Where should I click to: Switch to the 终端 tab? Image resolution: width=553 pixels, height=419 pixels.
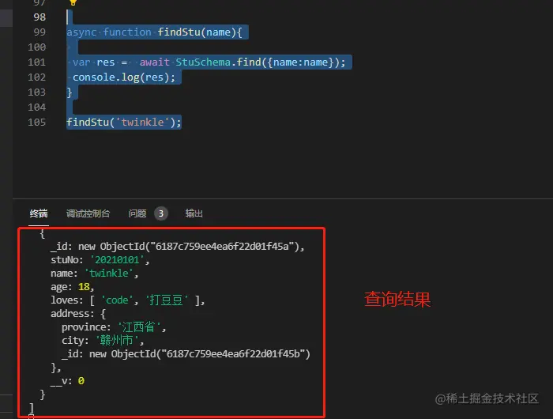[x=39, y=213]
